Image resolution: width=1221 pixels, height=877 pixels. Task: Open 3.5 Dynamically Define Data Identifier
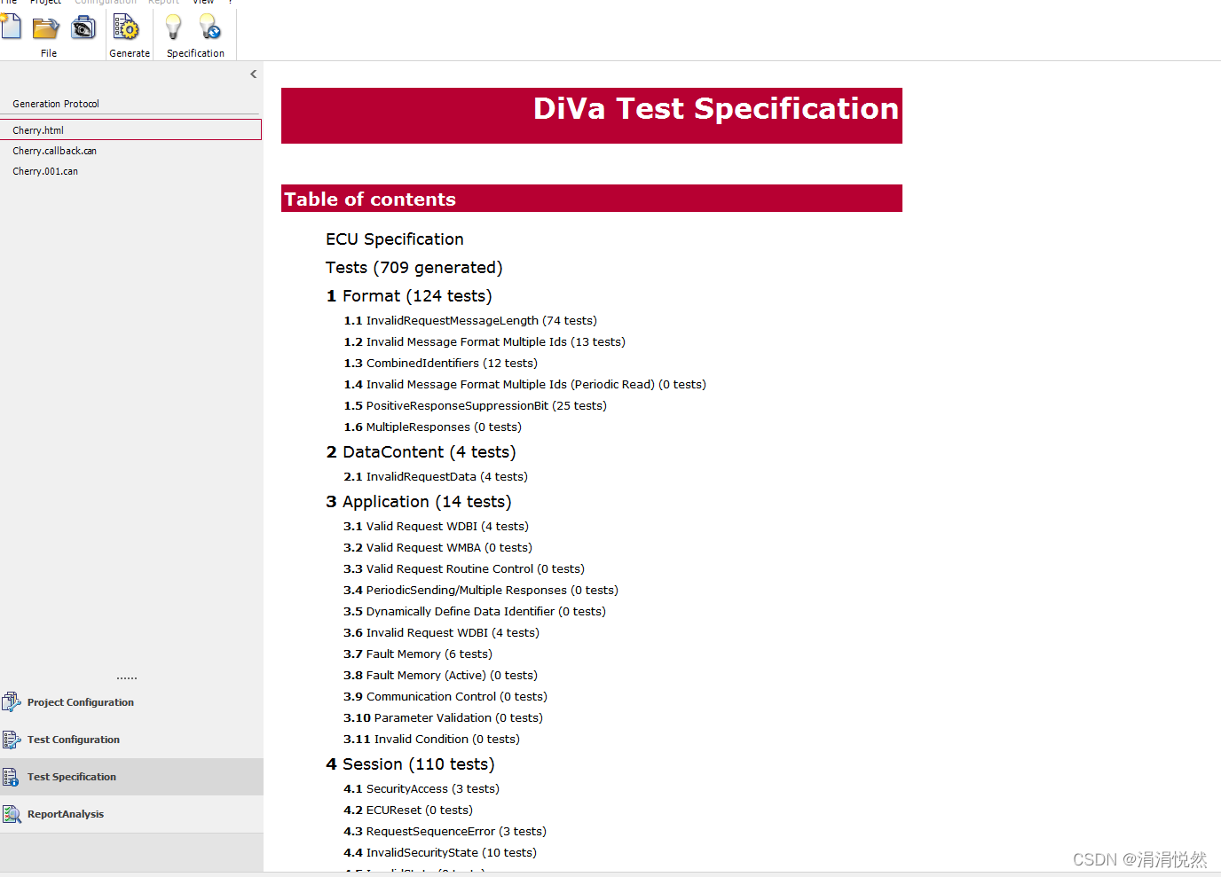pyautogui.click(x=475, y=612)
